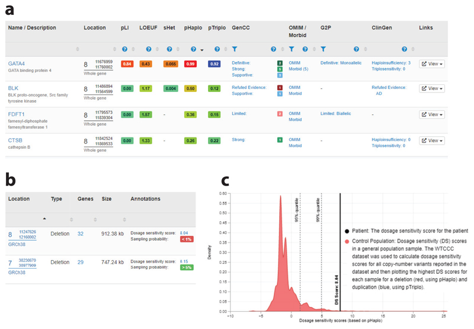The height and width of the screenshot is (329, 474).
Task: Open the OMIM / Morbid filter icon
Action: tap(292, 49)
